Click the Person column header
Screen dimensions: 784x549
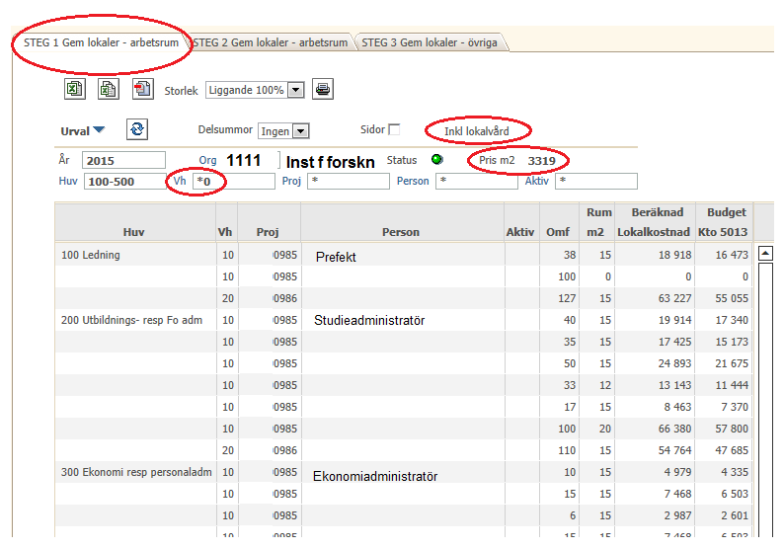tap(401, 232)
